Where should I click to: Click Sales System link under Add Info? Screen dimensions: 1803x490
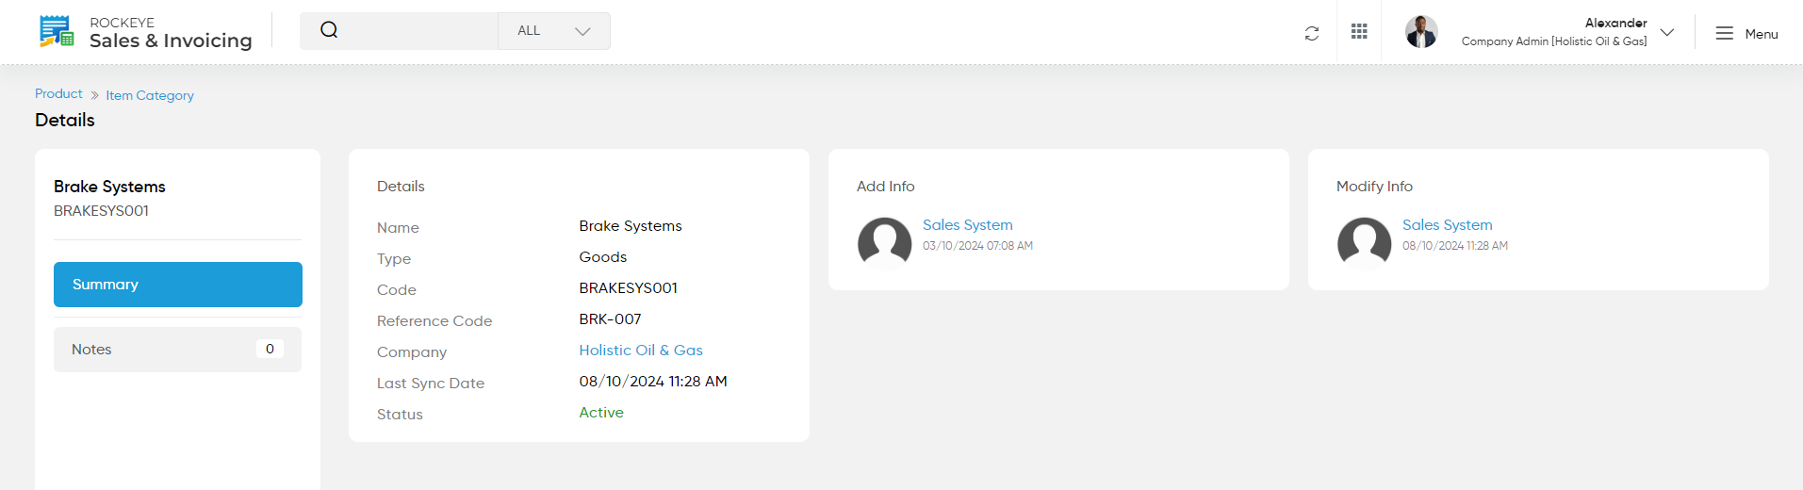click(968, 225)
